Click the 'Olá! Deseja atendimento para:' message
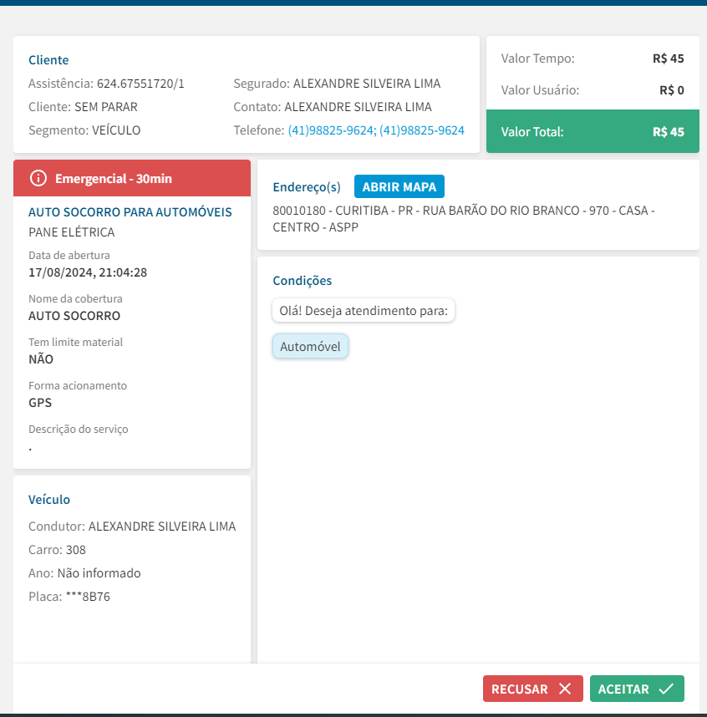 [364, 311]
